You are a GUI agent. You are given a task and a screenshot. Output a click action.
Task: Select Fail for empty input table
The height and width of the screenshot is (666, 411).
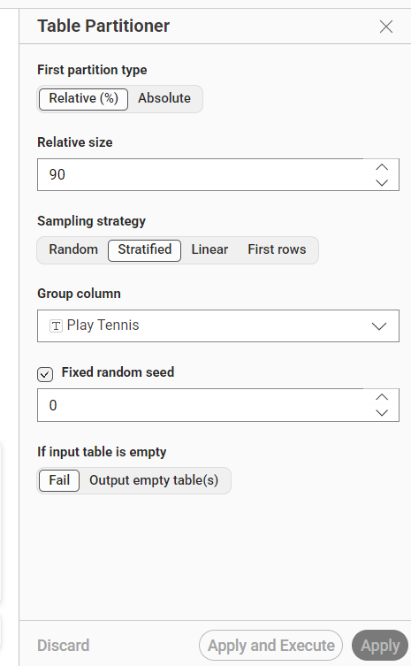pos(59,480)
